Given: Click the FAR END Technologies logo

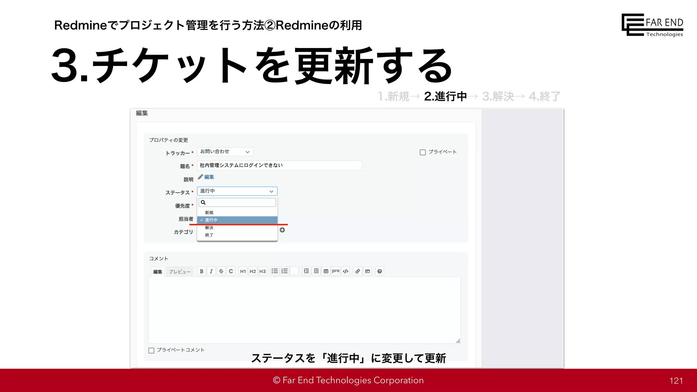Looking at the screenshot, I should pos(652,25).
